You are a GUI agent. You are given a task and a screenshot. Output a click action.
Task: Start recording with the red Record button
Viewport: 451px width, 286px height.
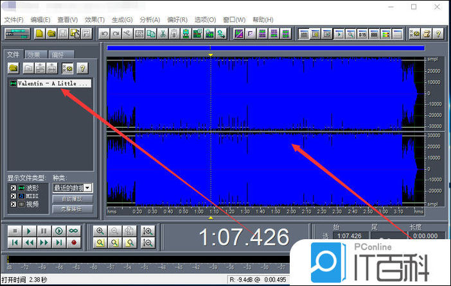coord(74,243)
